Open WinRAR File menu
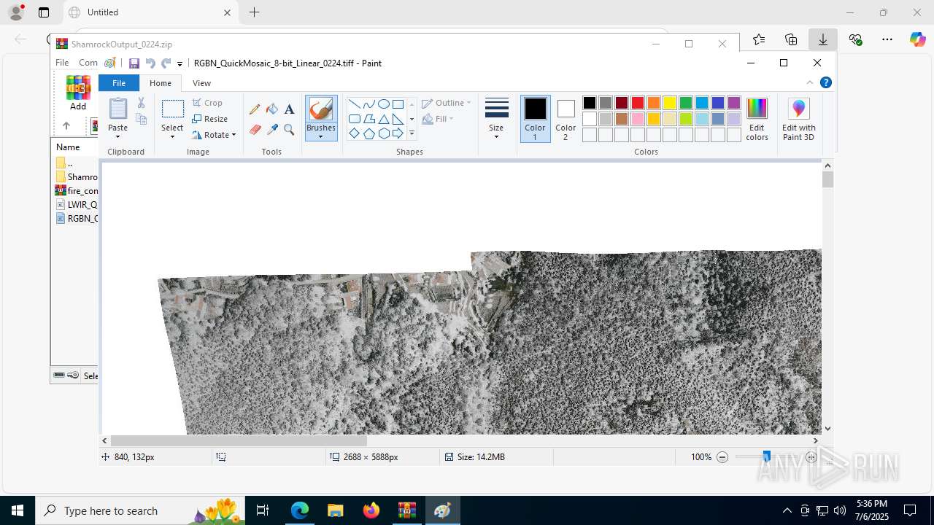This screenshot has width=934, height=525. coord(62,63)
